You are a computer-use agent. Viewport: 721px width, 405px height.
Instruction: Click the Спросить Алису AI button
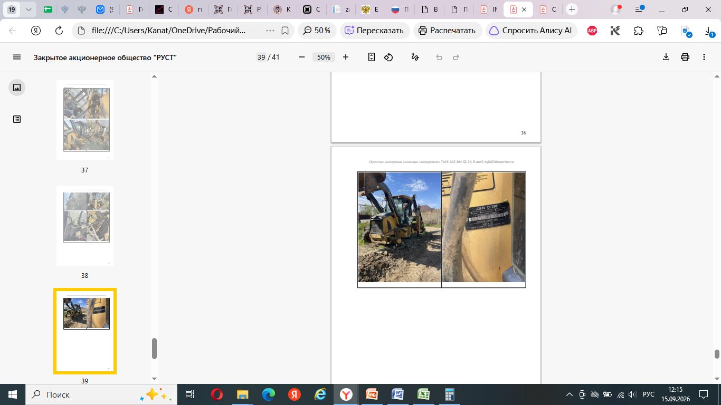(x=532, y=31)
